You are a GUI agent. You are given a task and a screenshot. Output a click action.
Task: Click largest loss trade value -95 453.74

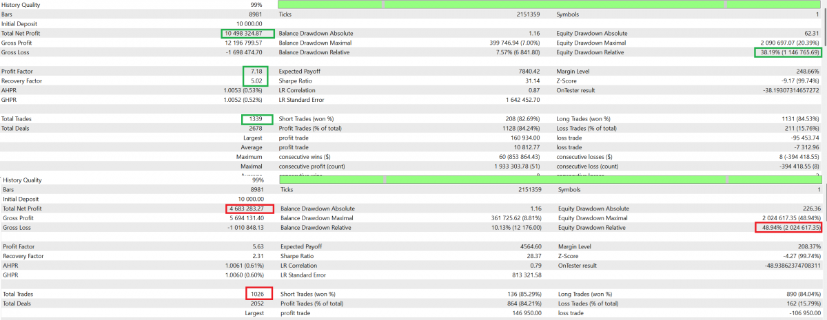(x=806, y=138)
